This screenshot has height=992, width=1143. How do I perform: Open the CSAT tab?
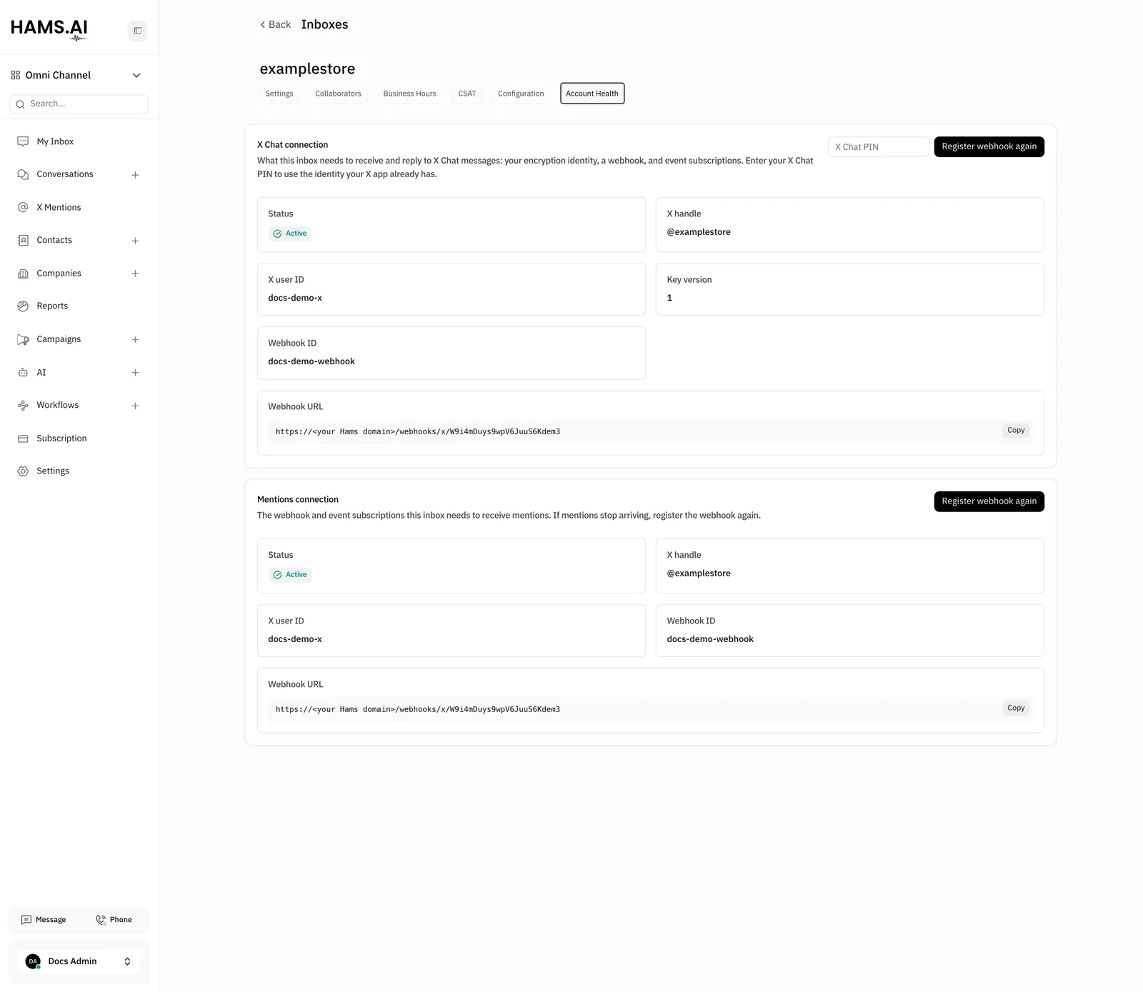point(467,94)
